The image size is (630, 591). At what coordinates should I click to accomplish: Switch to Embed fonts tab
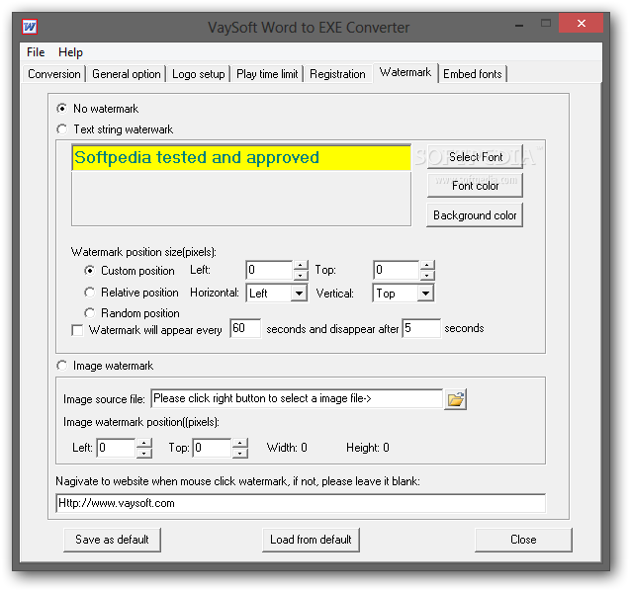click(x=473, y=74)
